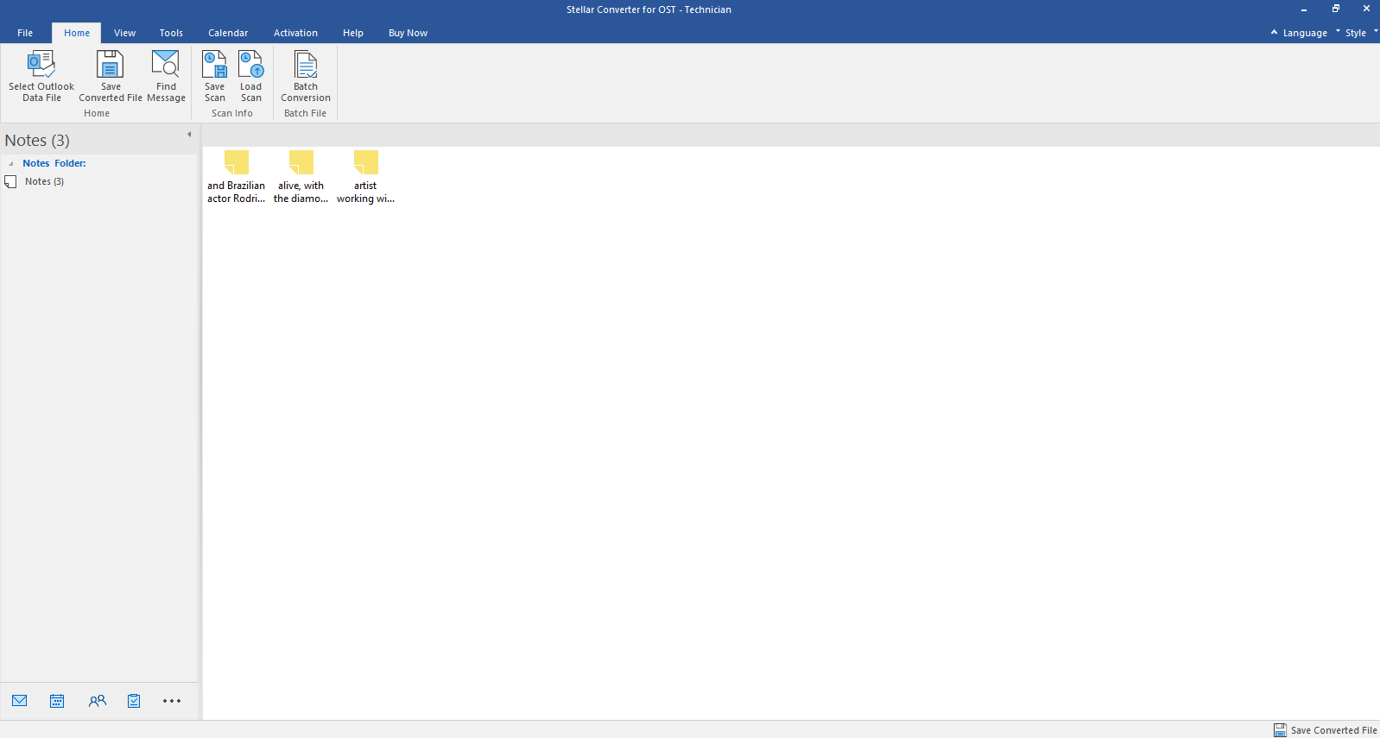The image size is (1380, 738).
Task: Open the File menu
Action: [x=25, y=33]
